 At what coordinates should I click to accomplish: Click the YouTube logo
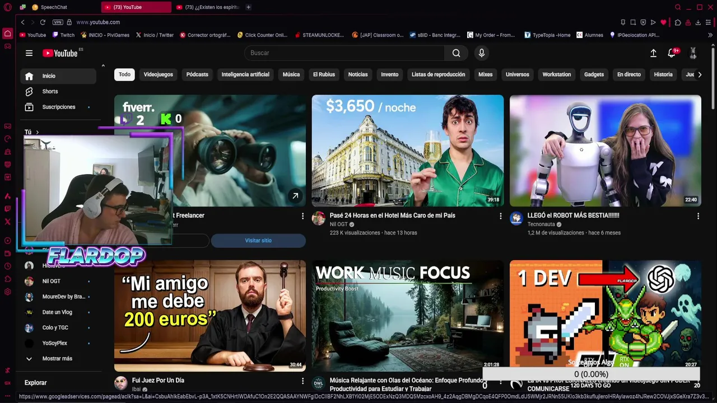point(60,53)
